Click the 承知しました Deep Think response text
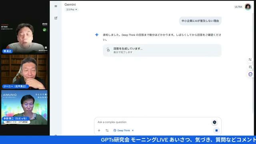The image size is (256, 144). click(162, 37)
